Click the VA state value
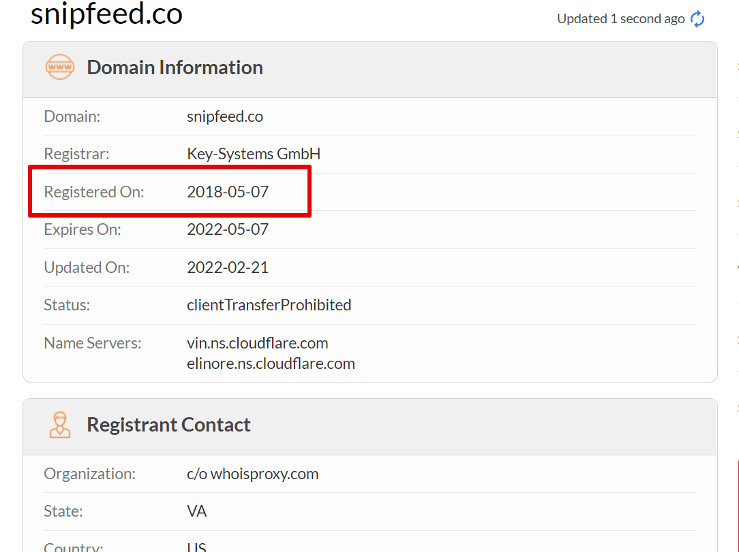This screenshot has width=739, height=552. coord(196,511)
